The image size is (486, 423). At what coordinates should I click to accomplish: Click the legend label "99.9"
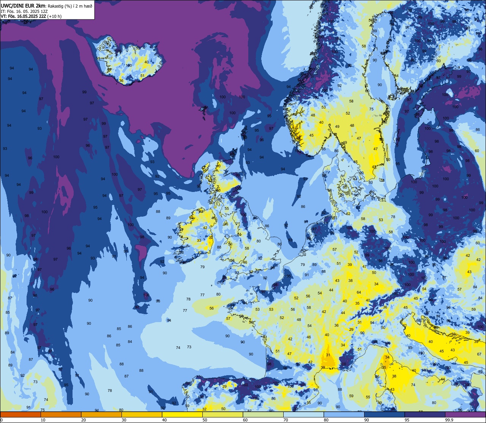click(450, 420)
